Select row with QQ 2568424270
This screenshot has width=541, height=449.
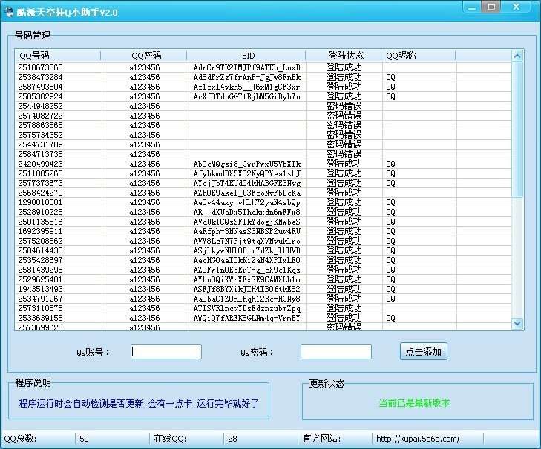[x=263, y=193]
